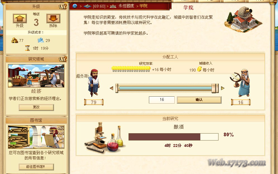Click the library scroll shelf thumbnail

click(x=36, y=137)
